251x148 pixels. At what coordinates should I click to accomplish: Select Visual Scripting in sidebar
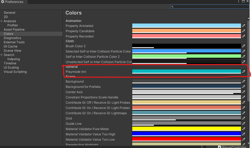(x=15, y=72)
